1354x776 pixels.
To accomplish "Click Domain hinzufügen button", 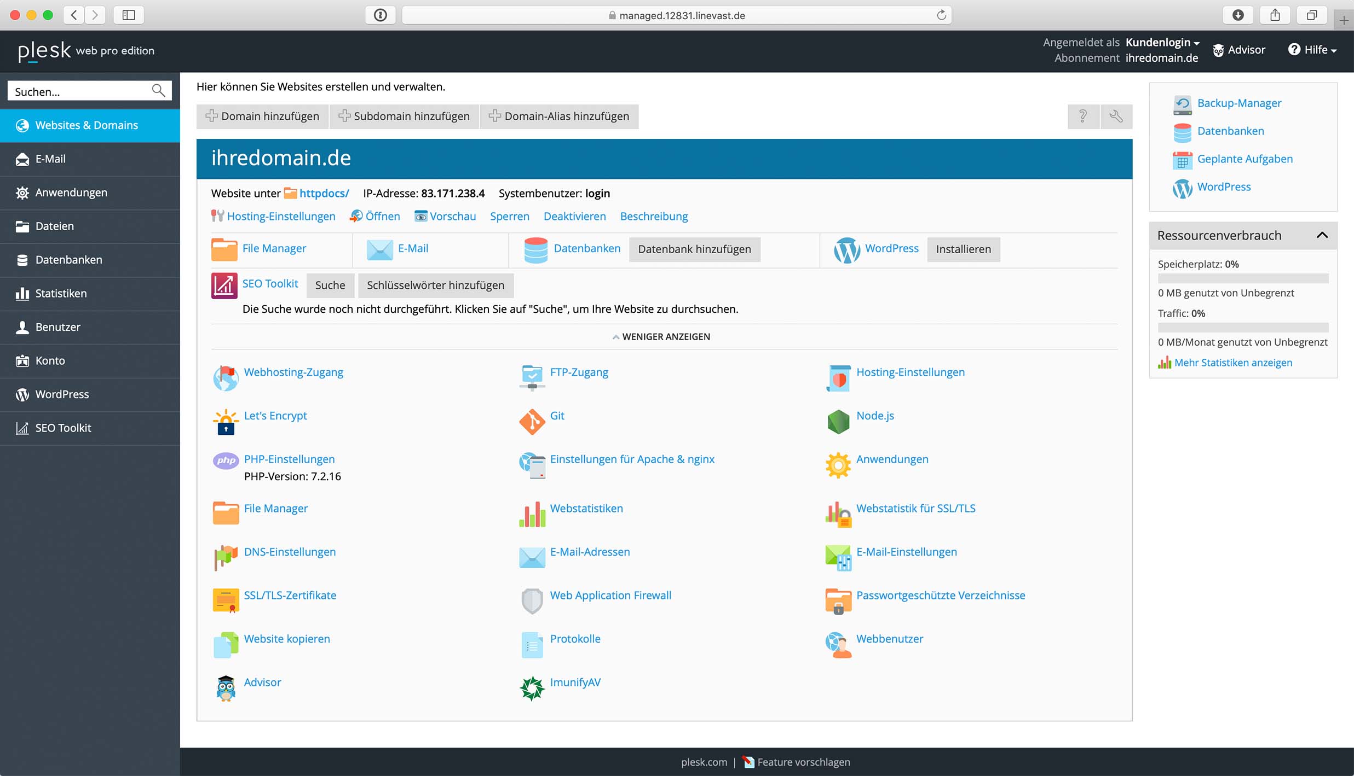I will pyautogui.click(x=262, y=116).
